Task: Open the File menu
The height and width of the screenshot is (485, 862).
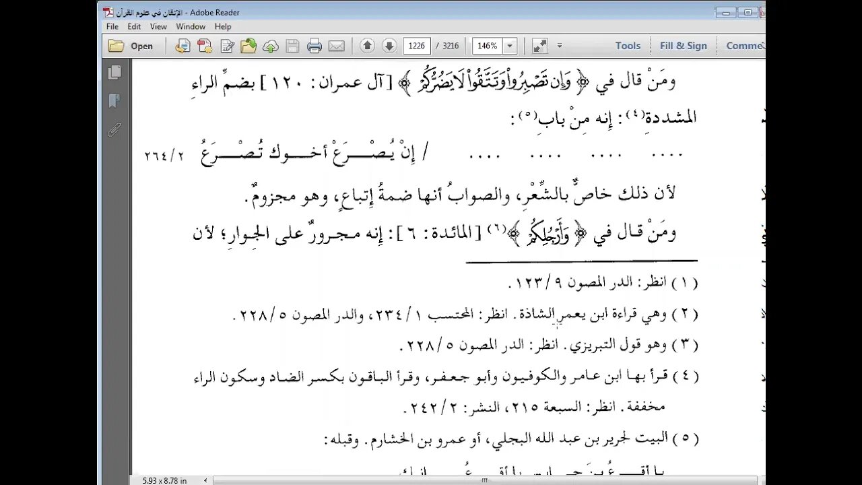Action: [112, 26]
